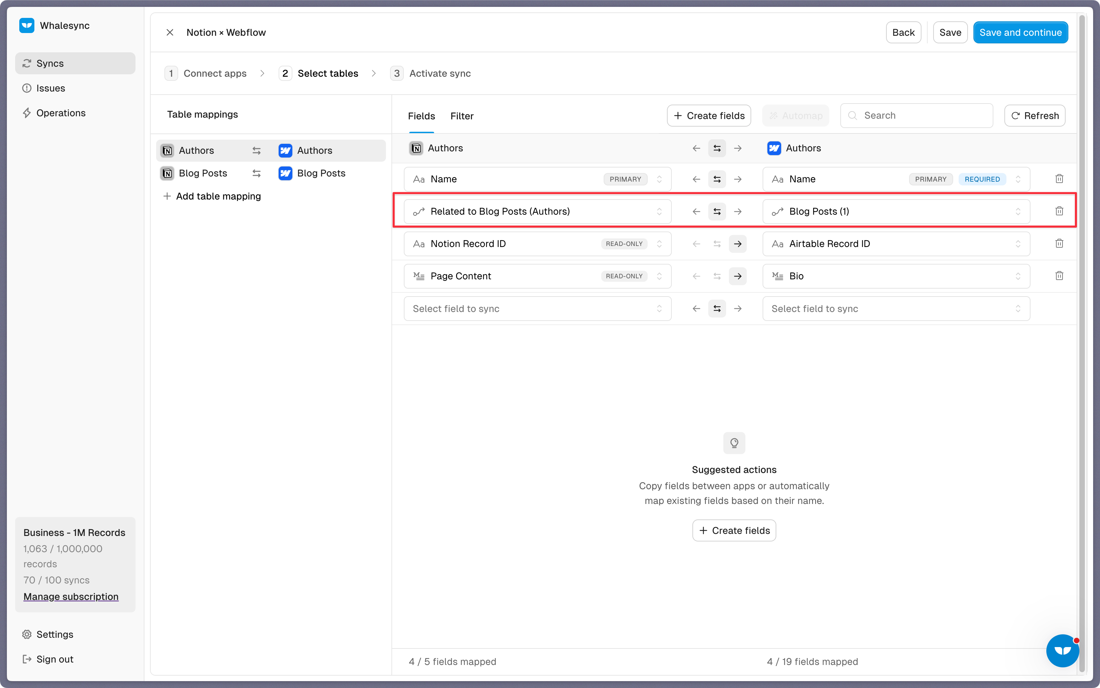Open the Whalesync chat support bubble

pyautogui.click(x=1062, y=651)
